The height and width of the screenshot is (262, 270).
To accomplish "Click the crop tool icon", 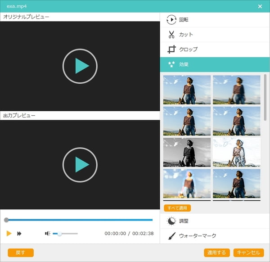I will point(171,49).
